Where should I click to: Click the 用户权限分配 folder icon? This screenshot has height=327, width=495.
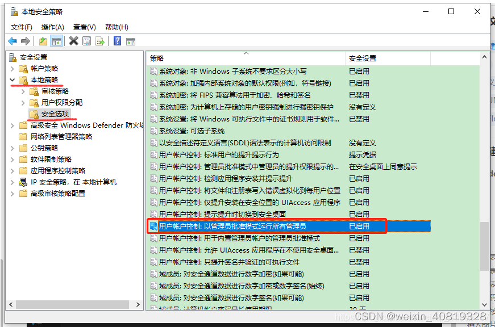[34, 103]
